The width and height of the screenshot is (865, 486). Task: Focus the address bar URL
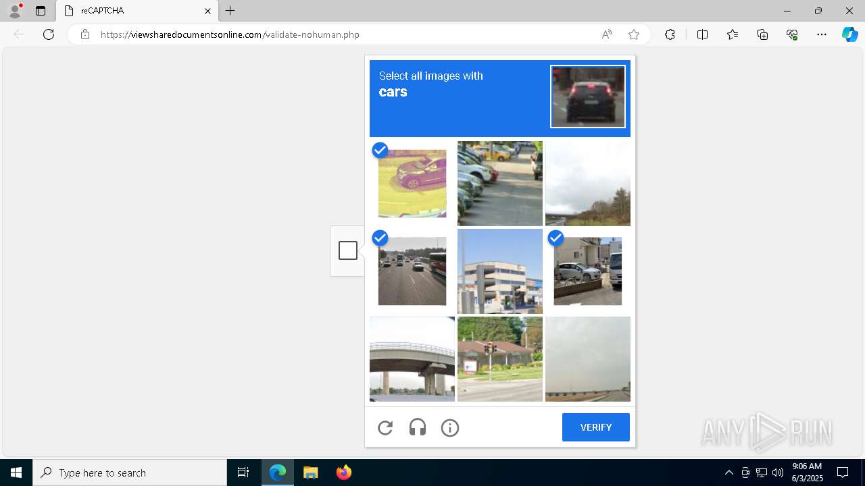[x=230, y=34]
